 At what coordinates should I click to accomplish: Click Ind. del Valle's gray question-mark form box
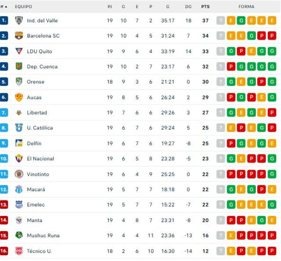tap(220, 21)
